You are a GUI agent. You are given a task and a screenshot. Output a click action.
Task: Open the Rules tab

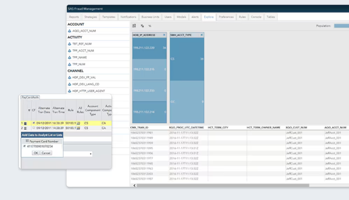[242, 17]
